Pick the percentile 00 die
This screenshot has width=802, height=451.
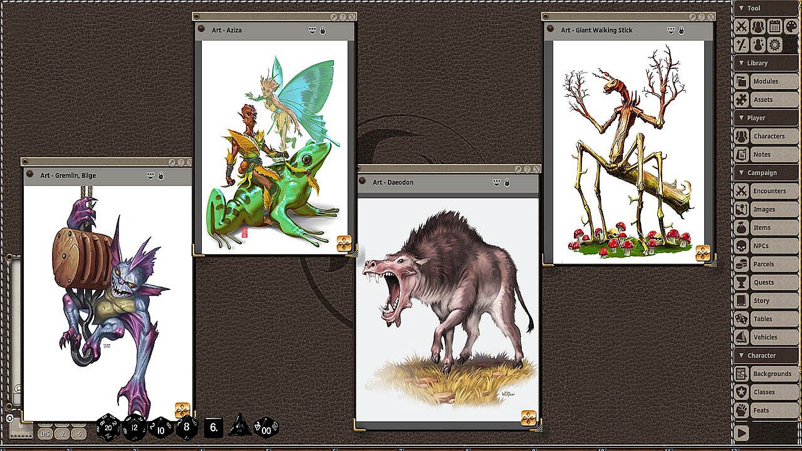pyautogui.click(x=266, y=427)
